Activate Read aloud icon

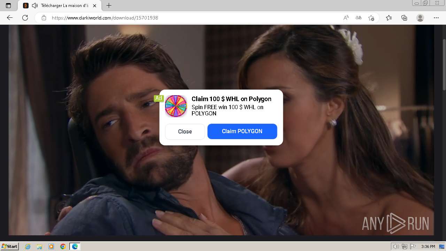(346, 18)
